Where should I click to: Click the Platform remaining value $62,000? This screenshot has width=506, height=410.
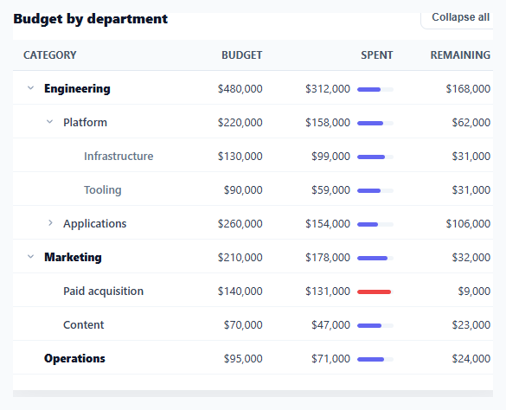471,123
